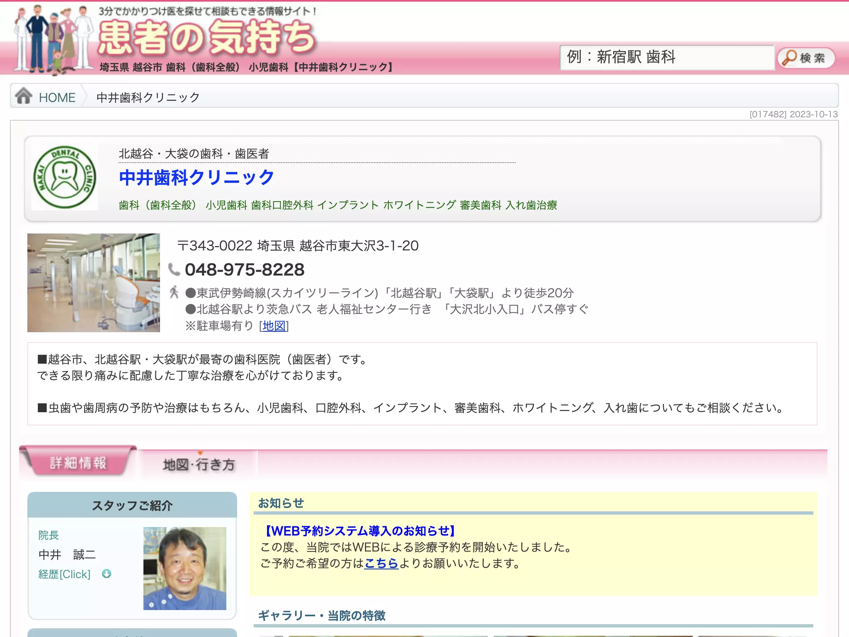Click the 検索 search button
The image size is (849, 637).
(x=805, y=58)
